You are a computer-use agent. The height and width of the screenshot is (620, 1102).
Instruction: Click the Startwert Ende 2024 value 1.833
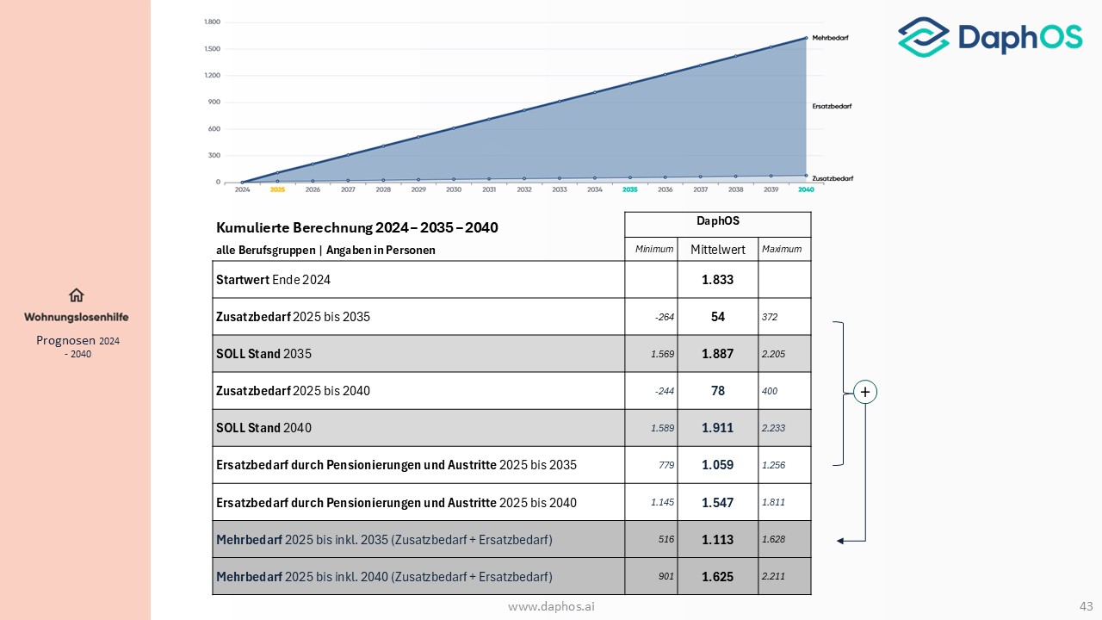[717, 280]
